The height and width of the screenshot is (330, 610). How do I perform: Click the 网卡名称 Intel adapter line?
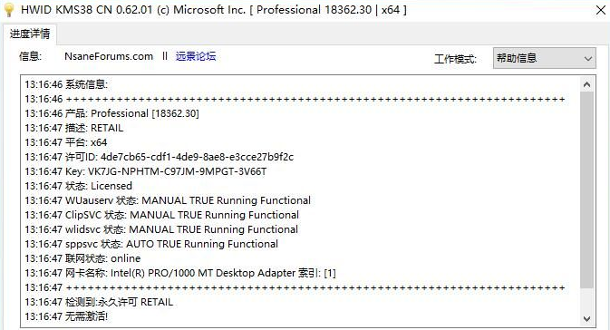point(180,273)
